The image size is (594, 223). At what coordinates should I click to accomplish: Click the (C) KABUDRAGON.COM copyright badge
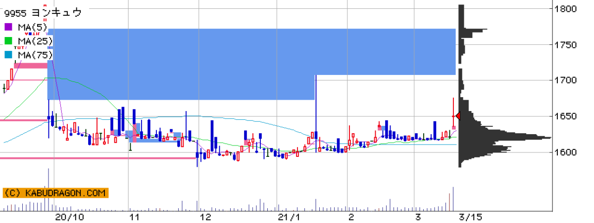click(55, 193)
